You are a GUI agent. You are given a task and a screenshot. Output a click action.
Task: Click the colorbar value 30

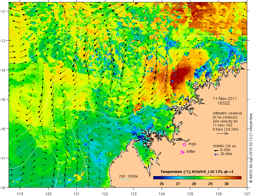tap(226, 184)
